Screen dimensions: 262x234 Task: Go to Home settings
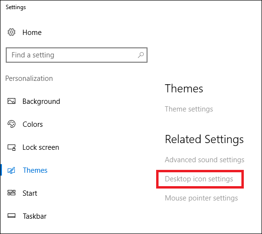point(32,33)
